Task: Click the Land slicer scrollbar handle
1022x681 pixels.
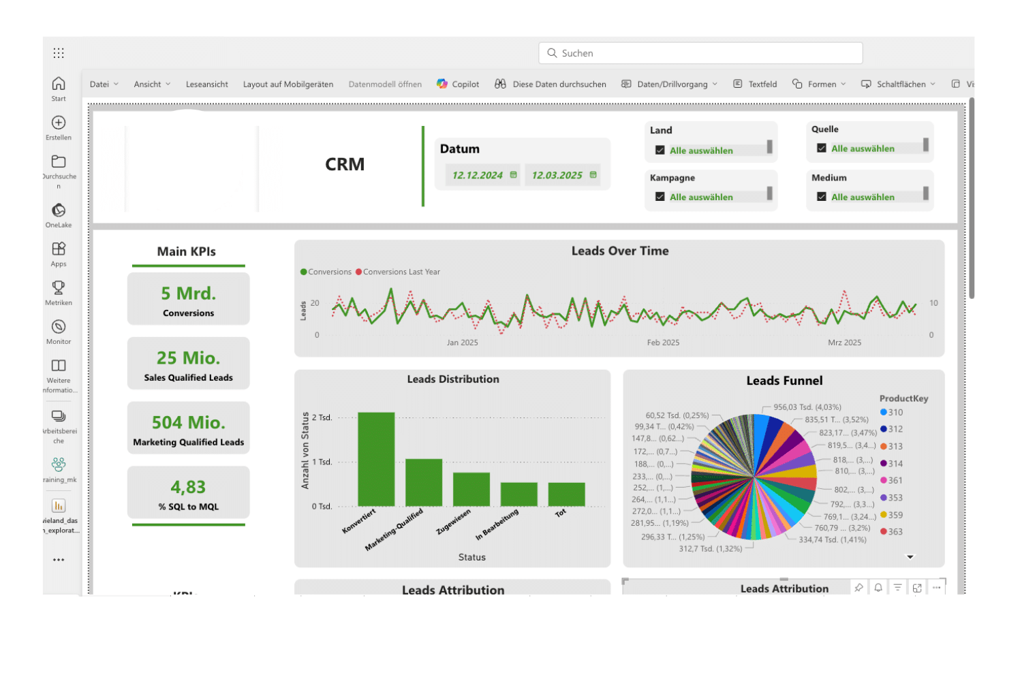Action: coord(770,146)
